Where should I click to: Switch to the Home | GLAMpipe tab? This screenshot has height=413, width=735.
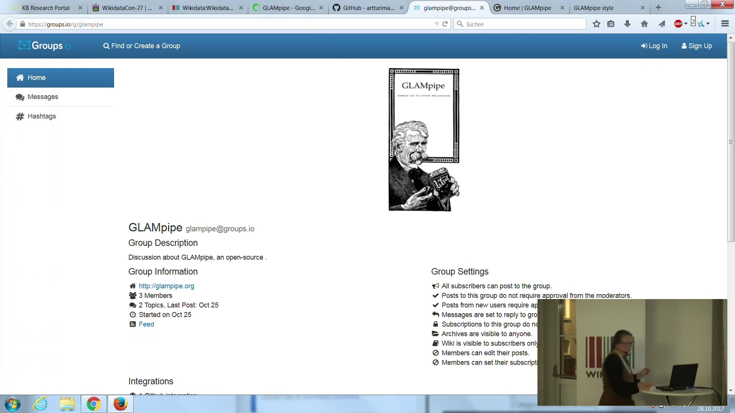click(528, 8)
